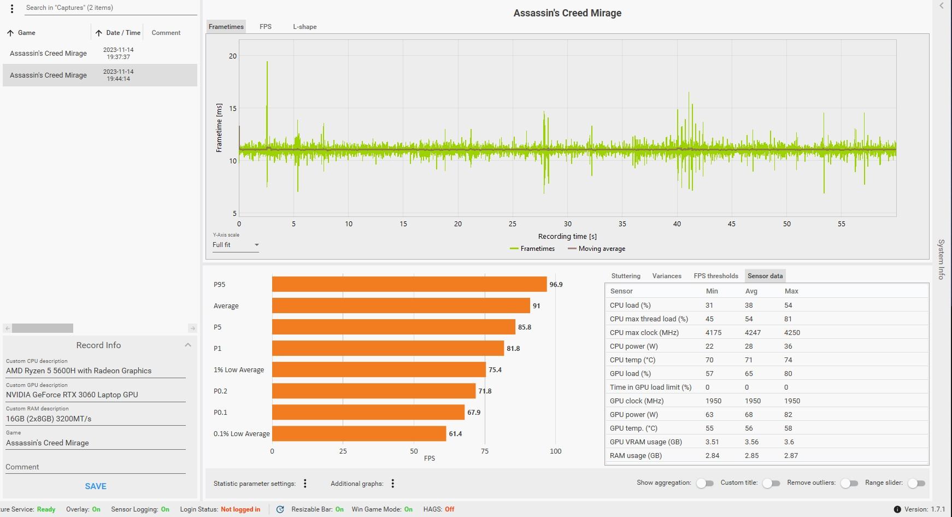The image size is (952, 517).
Task: Switch to the L-shape tab
Action: coord(305,27)
